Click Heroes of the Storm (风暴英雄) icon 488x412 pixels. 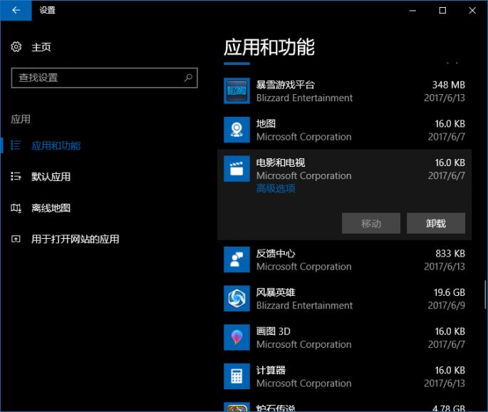pos(237,299)
